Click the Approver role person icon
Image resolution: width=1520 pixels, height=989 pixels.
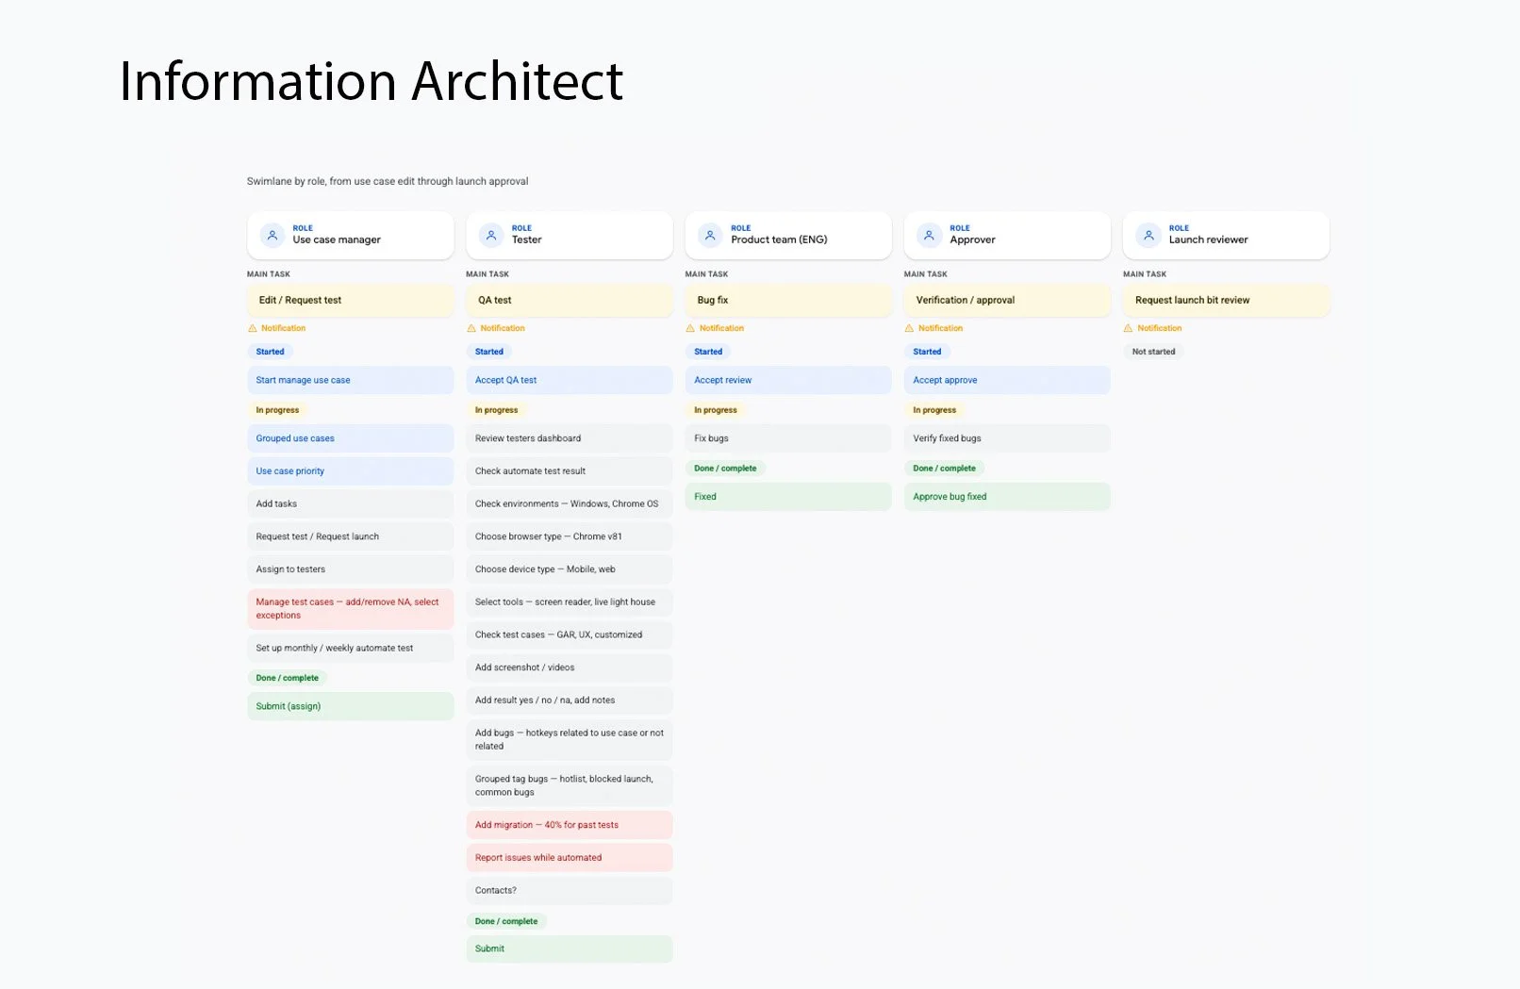(x=929, y=236)
